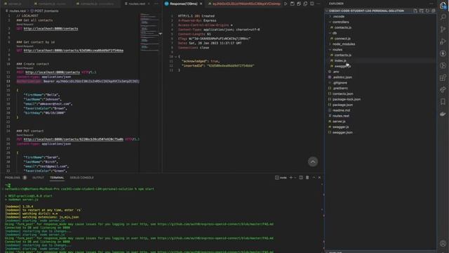Image resolution: width=449 pixels, height=253 pixels.
Task: Click New File icon in Explorer header
Action: pyautogui.click(x=415, y=11)
